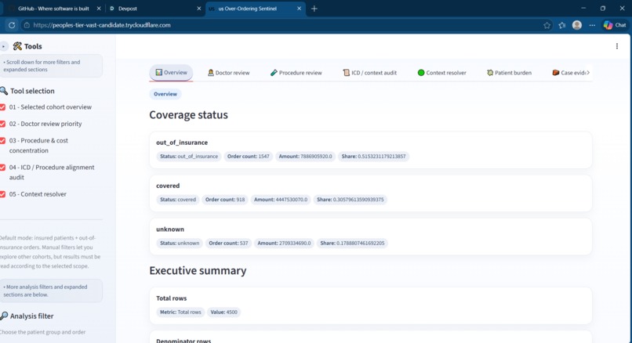Close the GitHub tab
The image size is (632, 343).
coord(99,9)
